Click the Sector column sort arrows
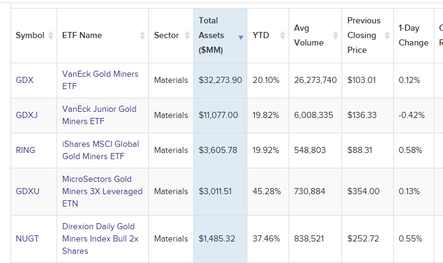 pyautogui.click(x=187, y=36)
